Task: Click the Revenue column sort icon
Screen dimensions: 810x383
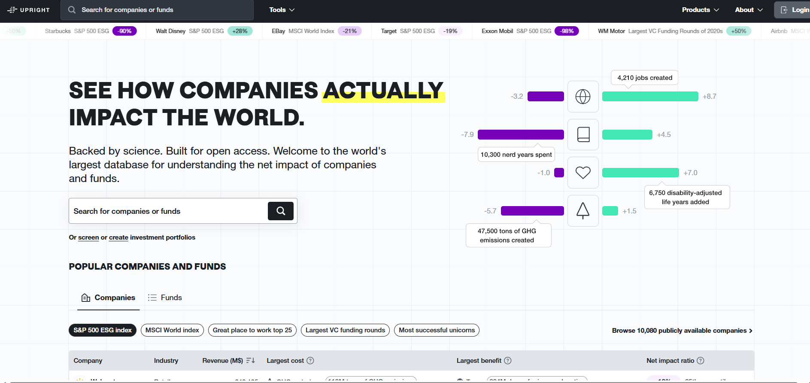Action: click(250, 361)
